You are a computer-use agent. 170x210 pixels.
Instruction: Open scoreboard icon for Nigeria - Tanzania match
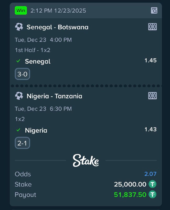pyautogui.click(x=152, y=96)
